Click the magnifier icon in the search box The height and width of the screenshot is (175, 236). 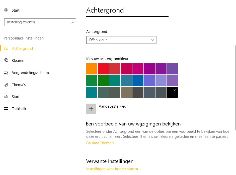coord(72,22)
